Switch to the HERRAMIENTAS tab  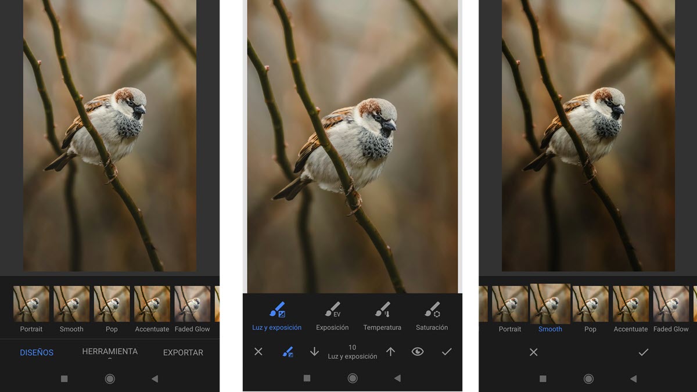click(110, 353)
